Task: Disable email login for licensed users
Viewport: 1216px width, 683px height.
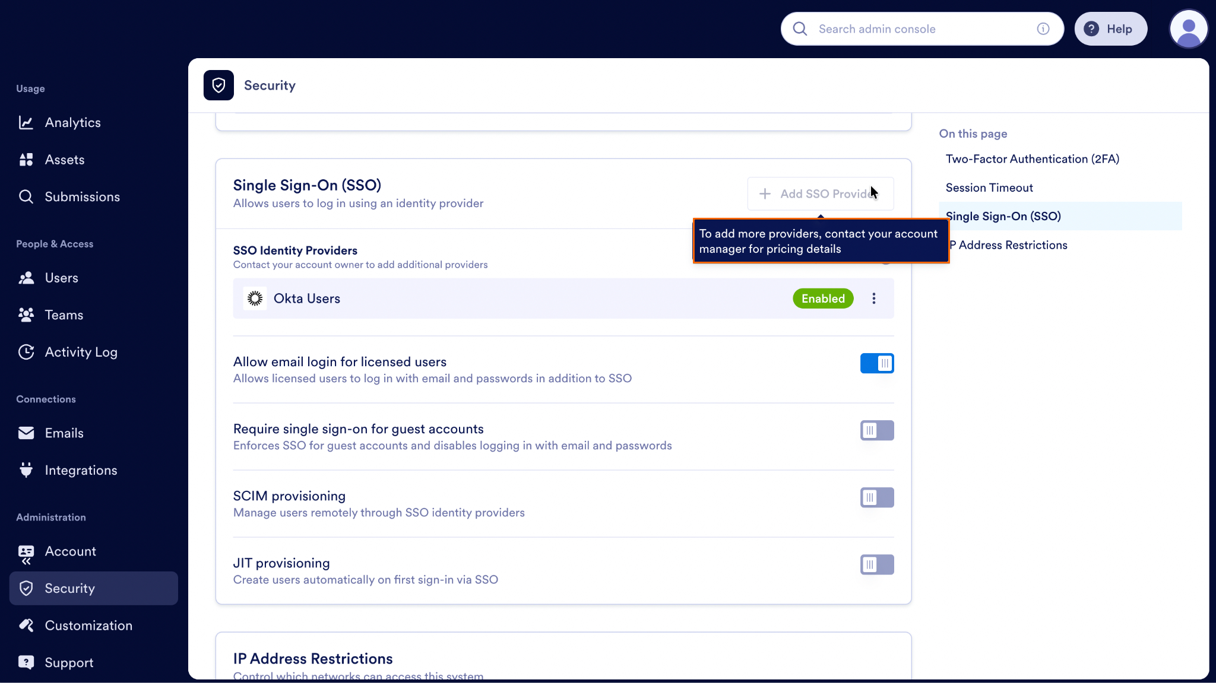Action: pos(878,363)
